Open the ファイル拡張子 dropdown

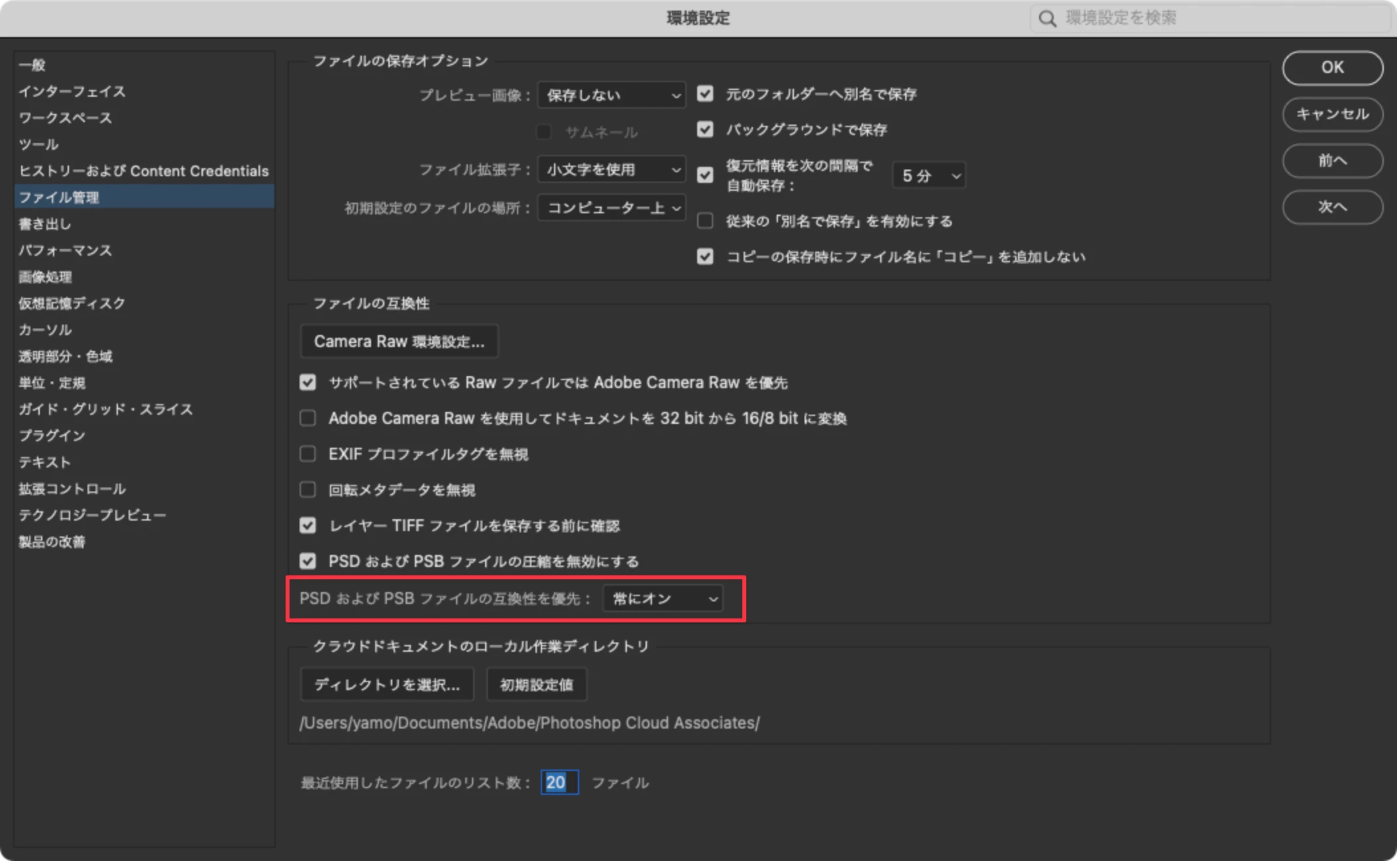pos(611,170)
